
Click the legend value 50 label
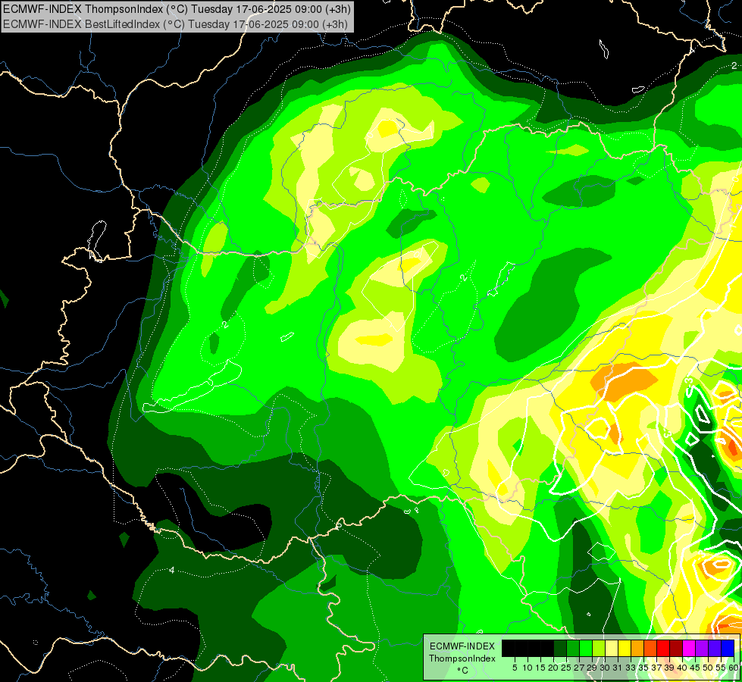pos(709,668)
